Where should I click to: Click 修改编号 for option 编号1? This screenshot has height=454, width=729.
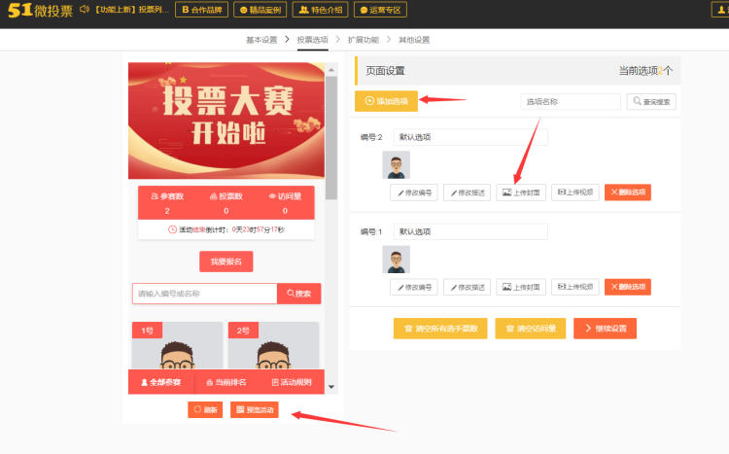click(x=414, y=287)
